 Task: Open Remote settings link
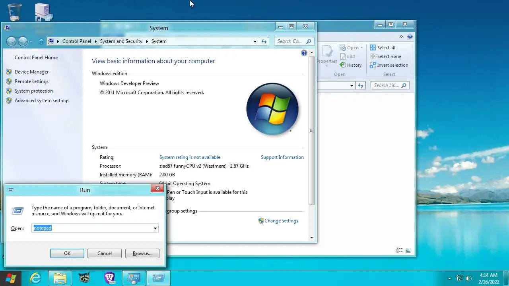pyautogui.click(x=31, y=81)
